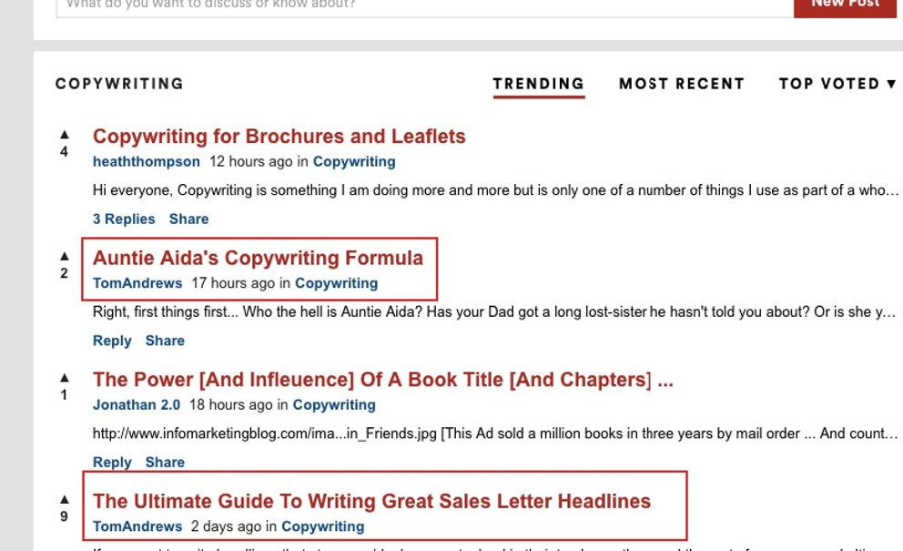Screen dimensions: 903x551
Task: Open Ultimate Guide To Writing Headlines thread
Action: [371, 502]
